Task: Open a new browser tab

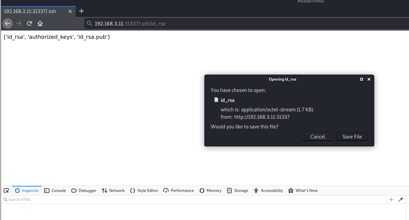Action: coord(81,11)
